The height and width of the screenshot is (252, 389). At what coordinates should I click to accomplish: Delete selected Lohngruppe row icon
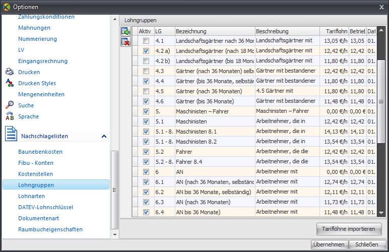(126, 42)
